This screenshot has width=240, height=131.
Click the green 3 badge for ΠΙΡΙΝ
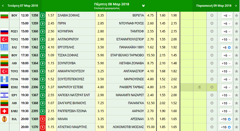coord(43,23)
